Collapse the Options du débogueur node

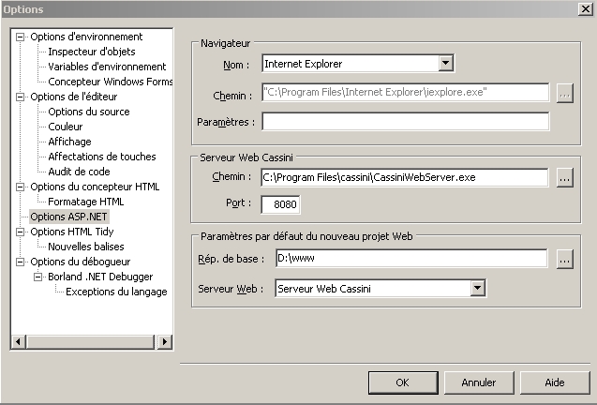[21, 262]
